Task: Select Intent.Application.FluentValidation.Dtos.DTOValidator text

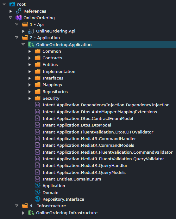Action: [x=98, y=132]
